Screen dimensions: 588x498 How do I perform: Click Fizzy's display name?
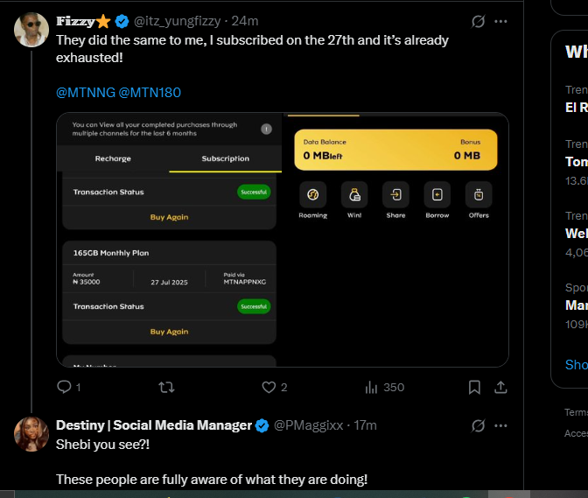75,21
